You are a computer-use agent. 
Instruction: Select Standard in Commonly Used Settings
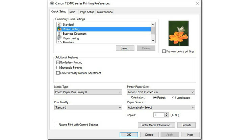pos(104,25)
